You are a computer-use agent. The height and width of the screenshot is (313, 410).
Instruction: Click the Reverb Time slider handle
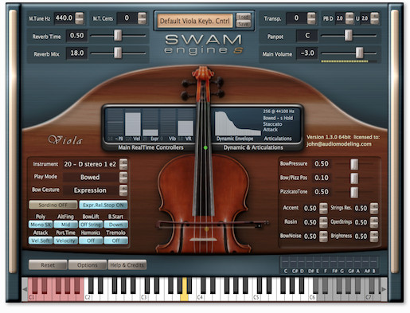pyautogui.click(x=118, y=35)
